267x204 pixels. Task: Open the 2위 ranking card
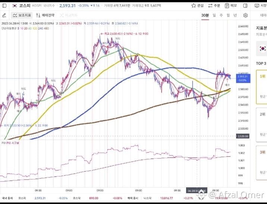(x=261, y=125)
